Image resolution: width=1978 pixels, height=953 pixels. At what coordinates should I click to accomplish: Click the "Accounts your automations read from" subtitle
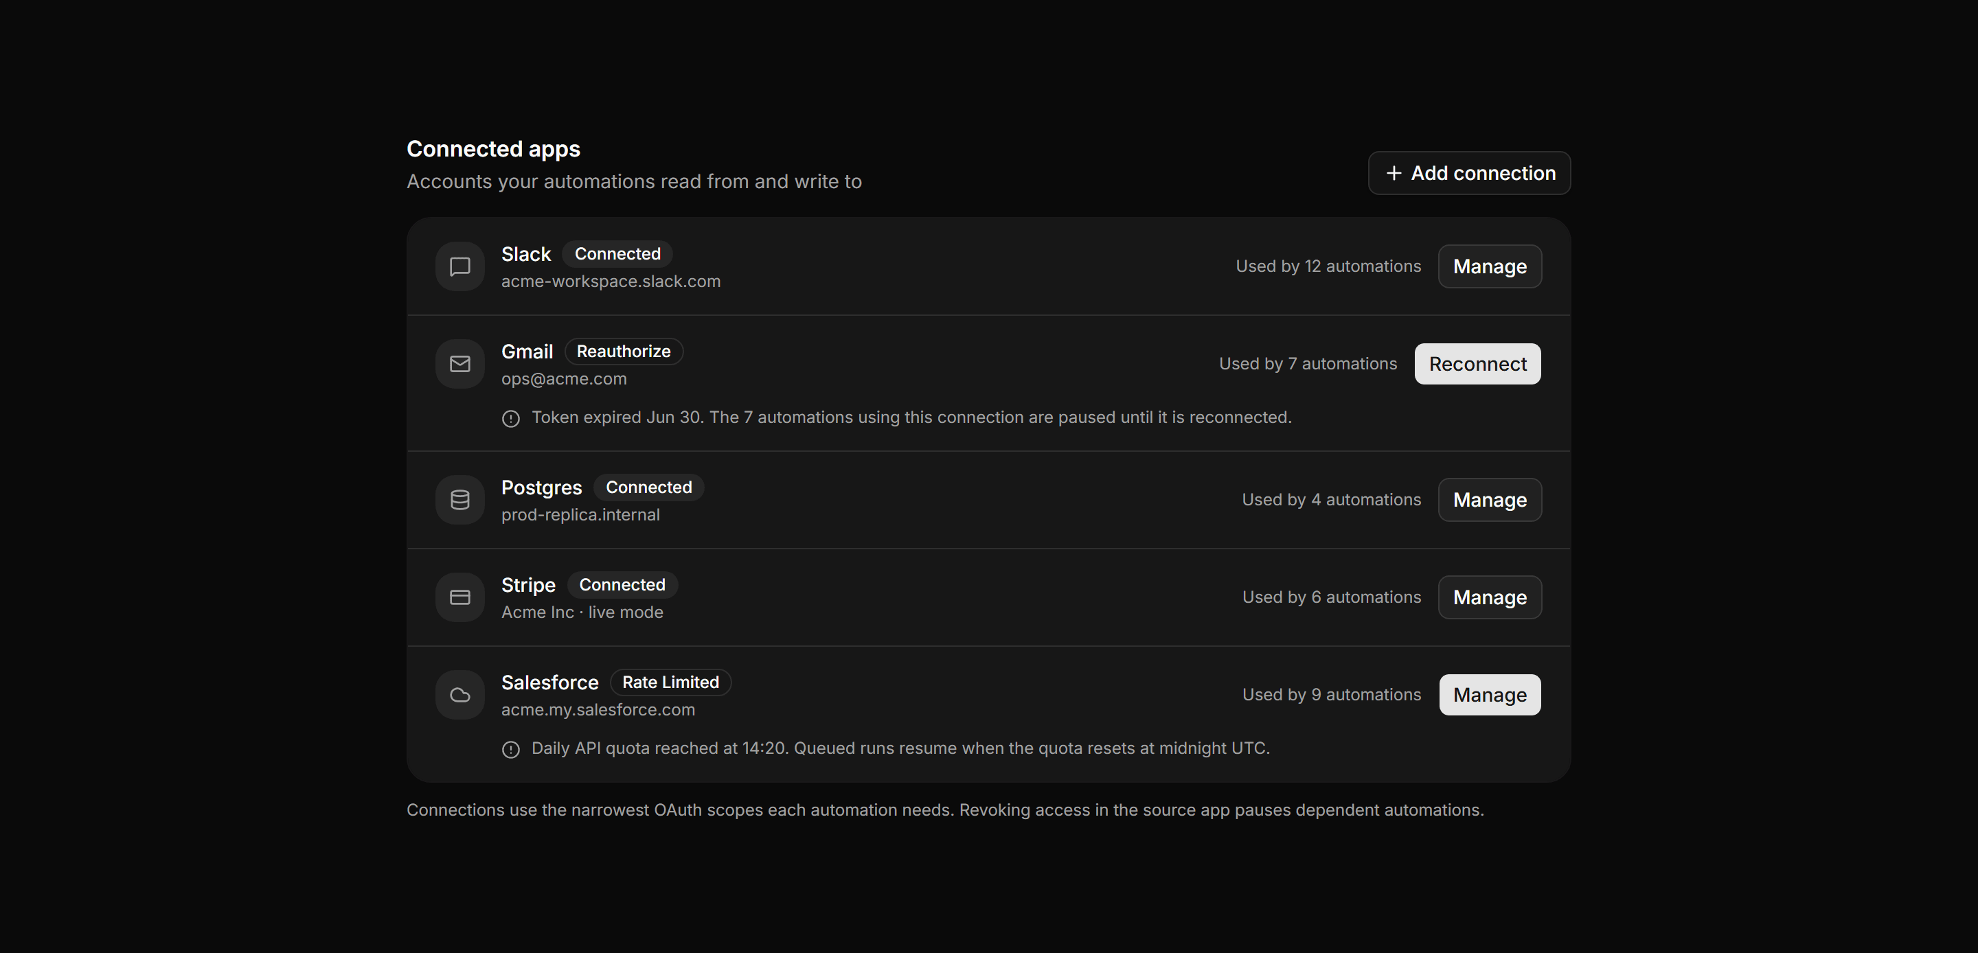pyautogui.click(x=633, y=182)
